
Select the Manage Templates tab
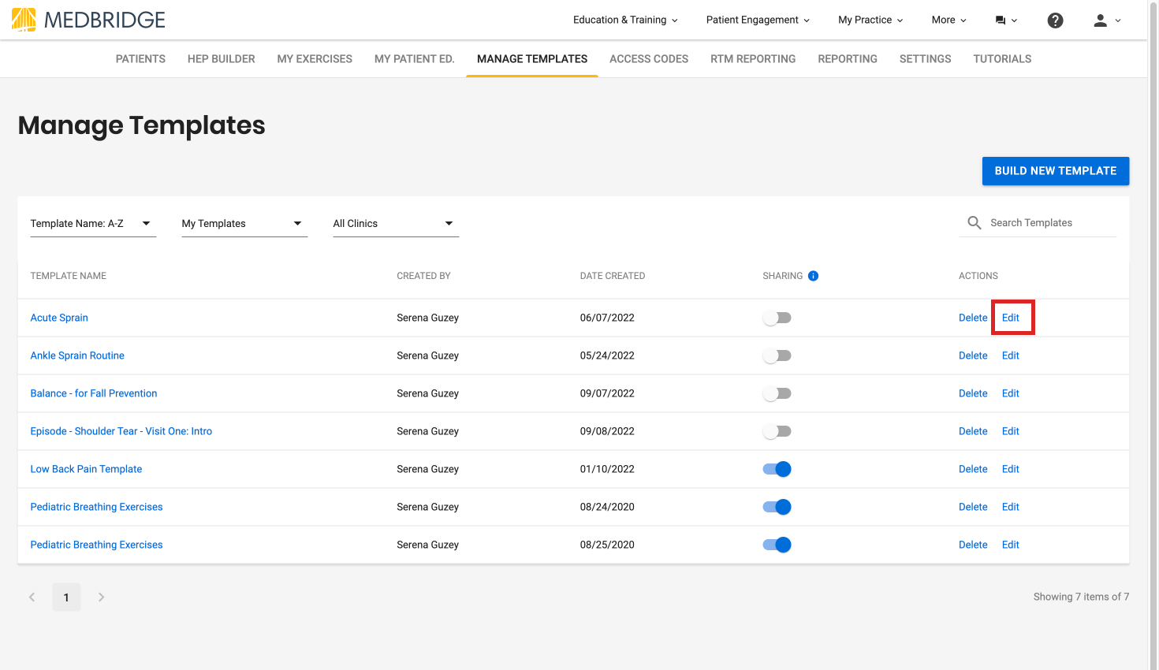pyautogui.click(x=532, y=59)
